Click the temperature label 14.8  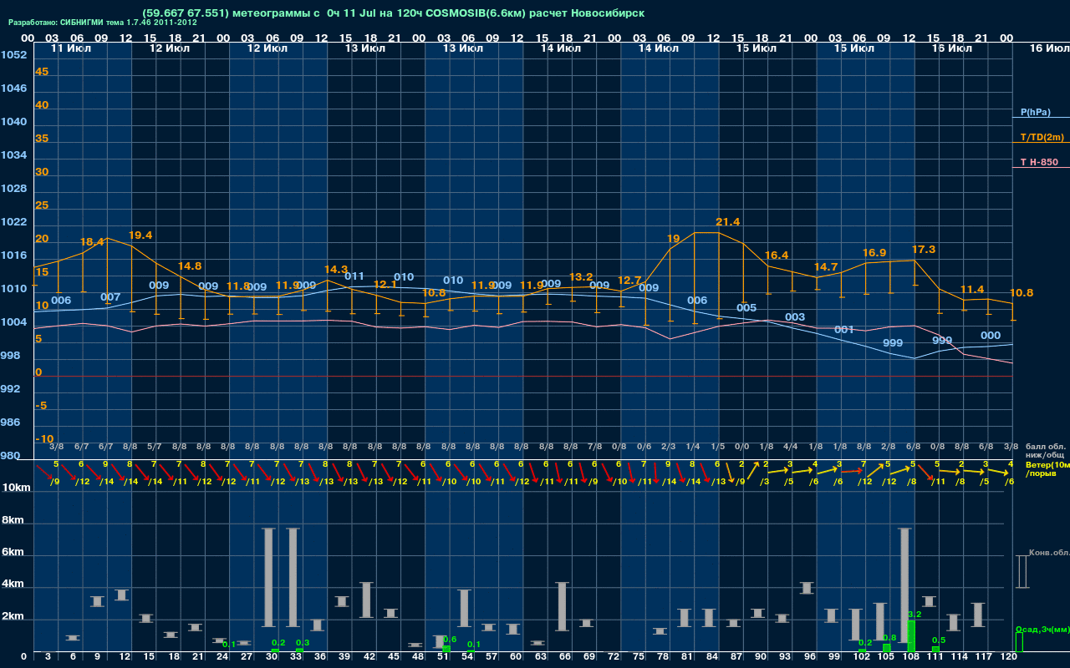pyautogui.click(x=190, y=266)
